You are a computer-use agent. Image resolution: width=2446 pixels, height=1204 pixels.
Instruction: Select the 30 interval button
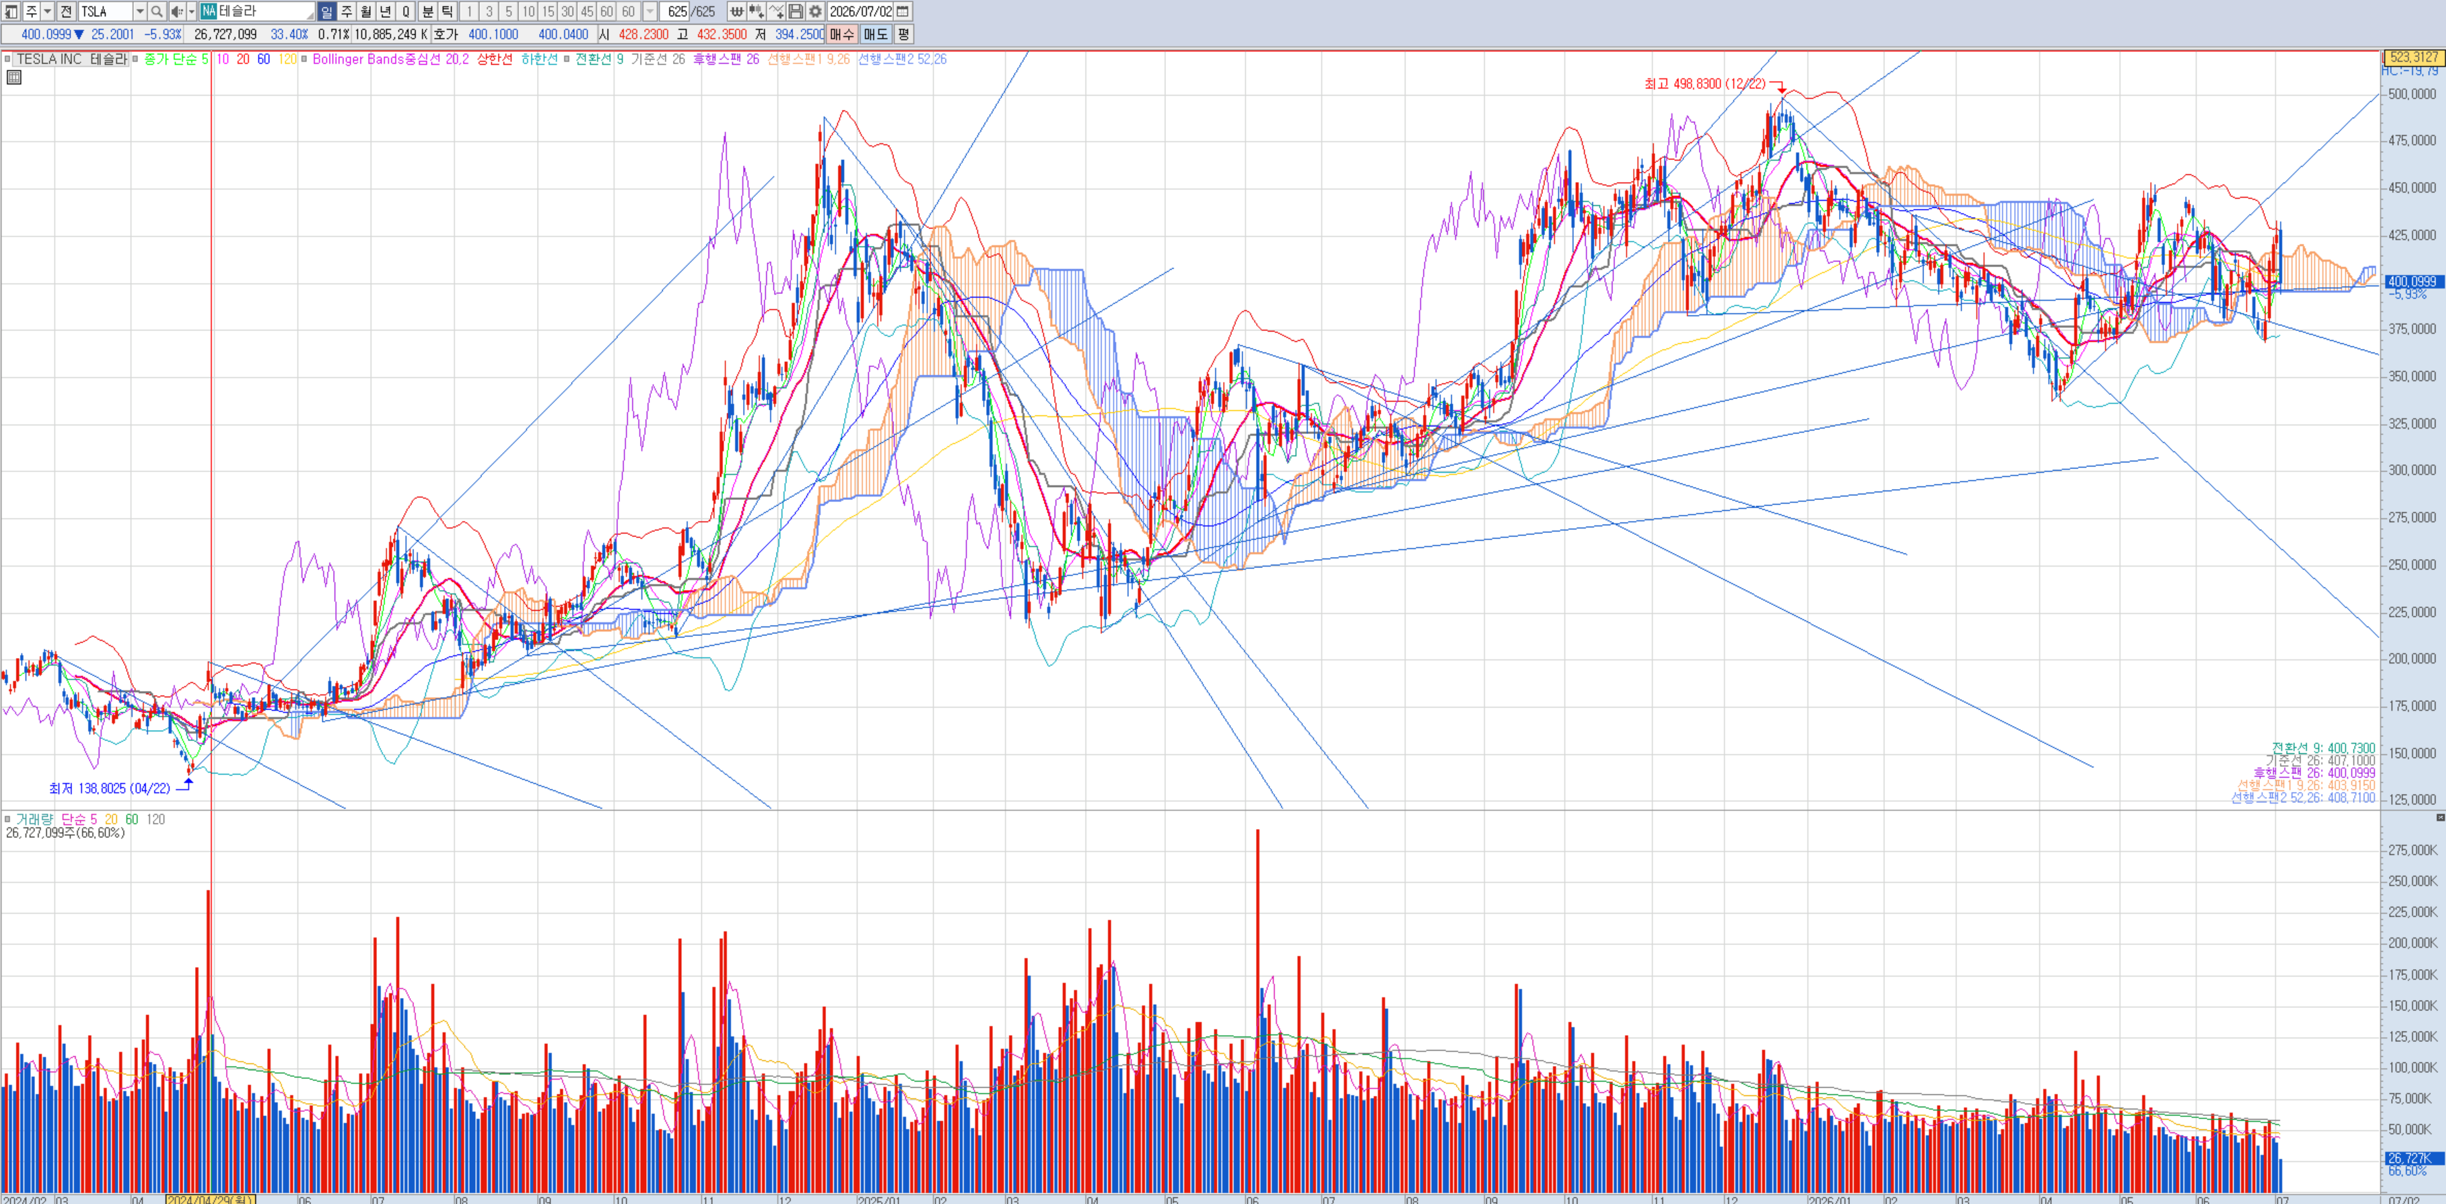568,12
